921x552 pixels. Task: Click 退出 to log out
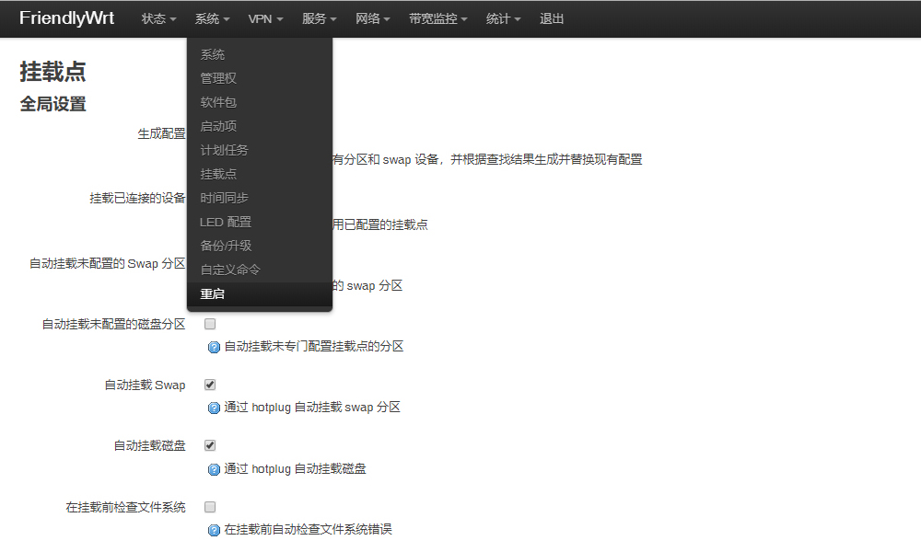click(552, 18)
